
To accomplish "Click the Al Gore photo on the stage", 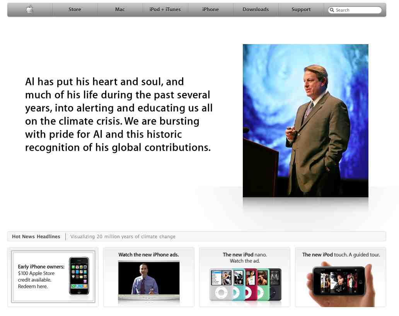I will click(x=305, y=120).
